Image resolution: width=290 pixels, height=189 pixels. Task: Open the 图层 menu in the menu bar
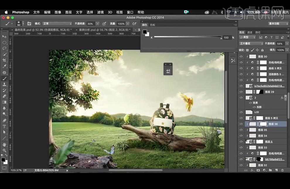click(x=69, y=12)
